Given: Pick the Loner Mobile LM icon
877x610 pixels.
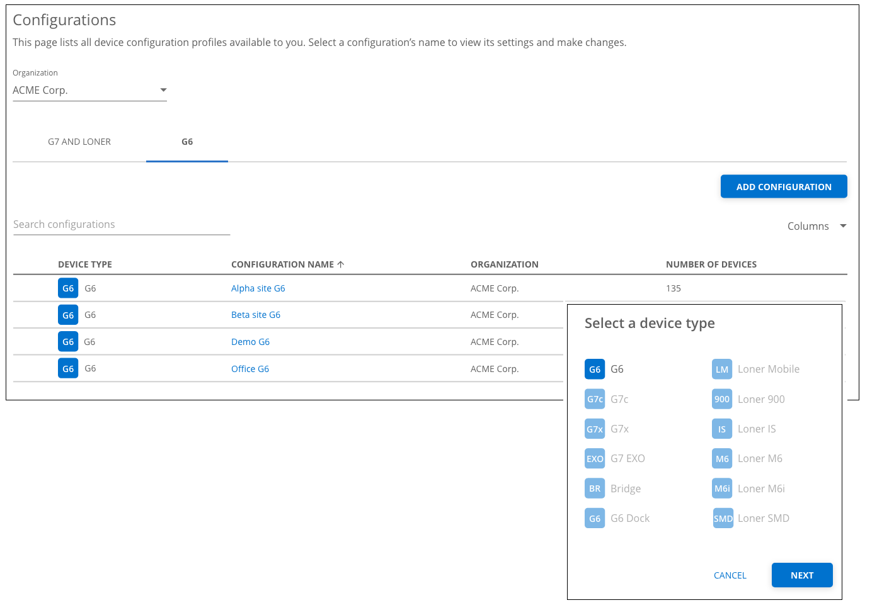Looking at the screenshot, I should (722, 370).
